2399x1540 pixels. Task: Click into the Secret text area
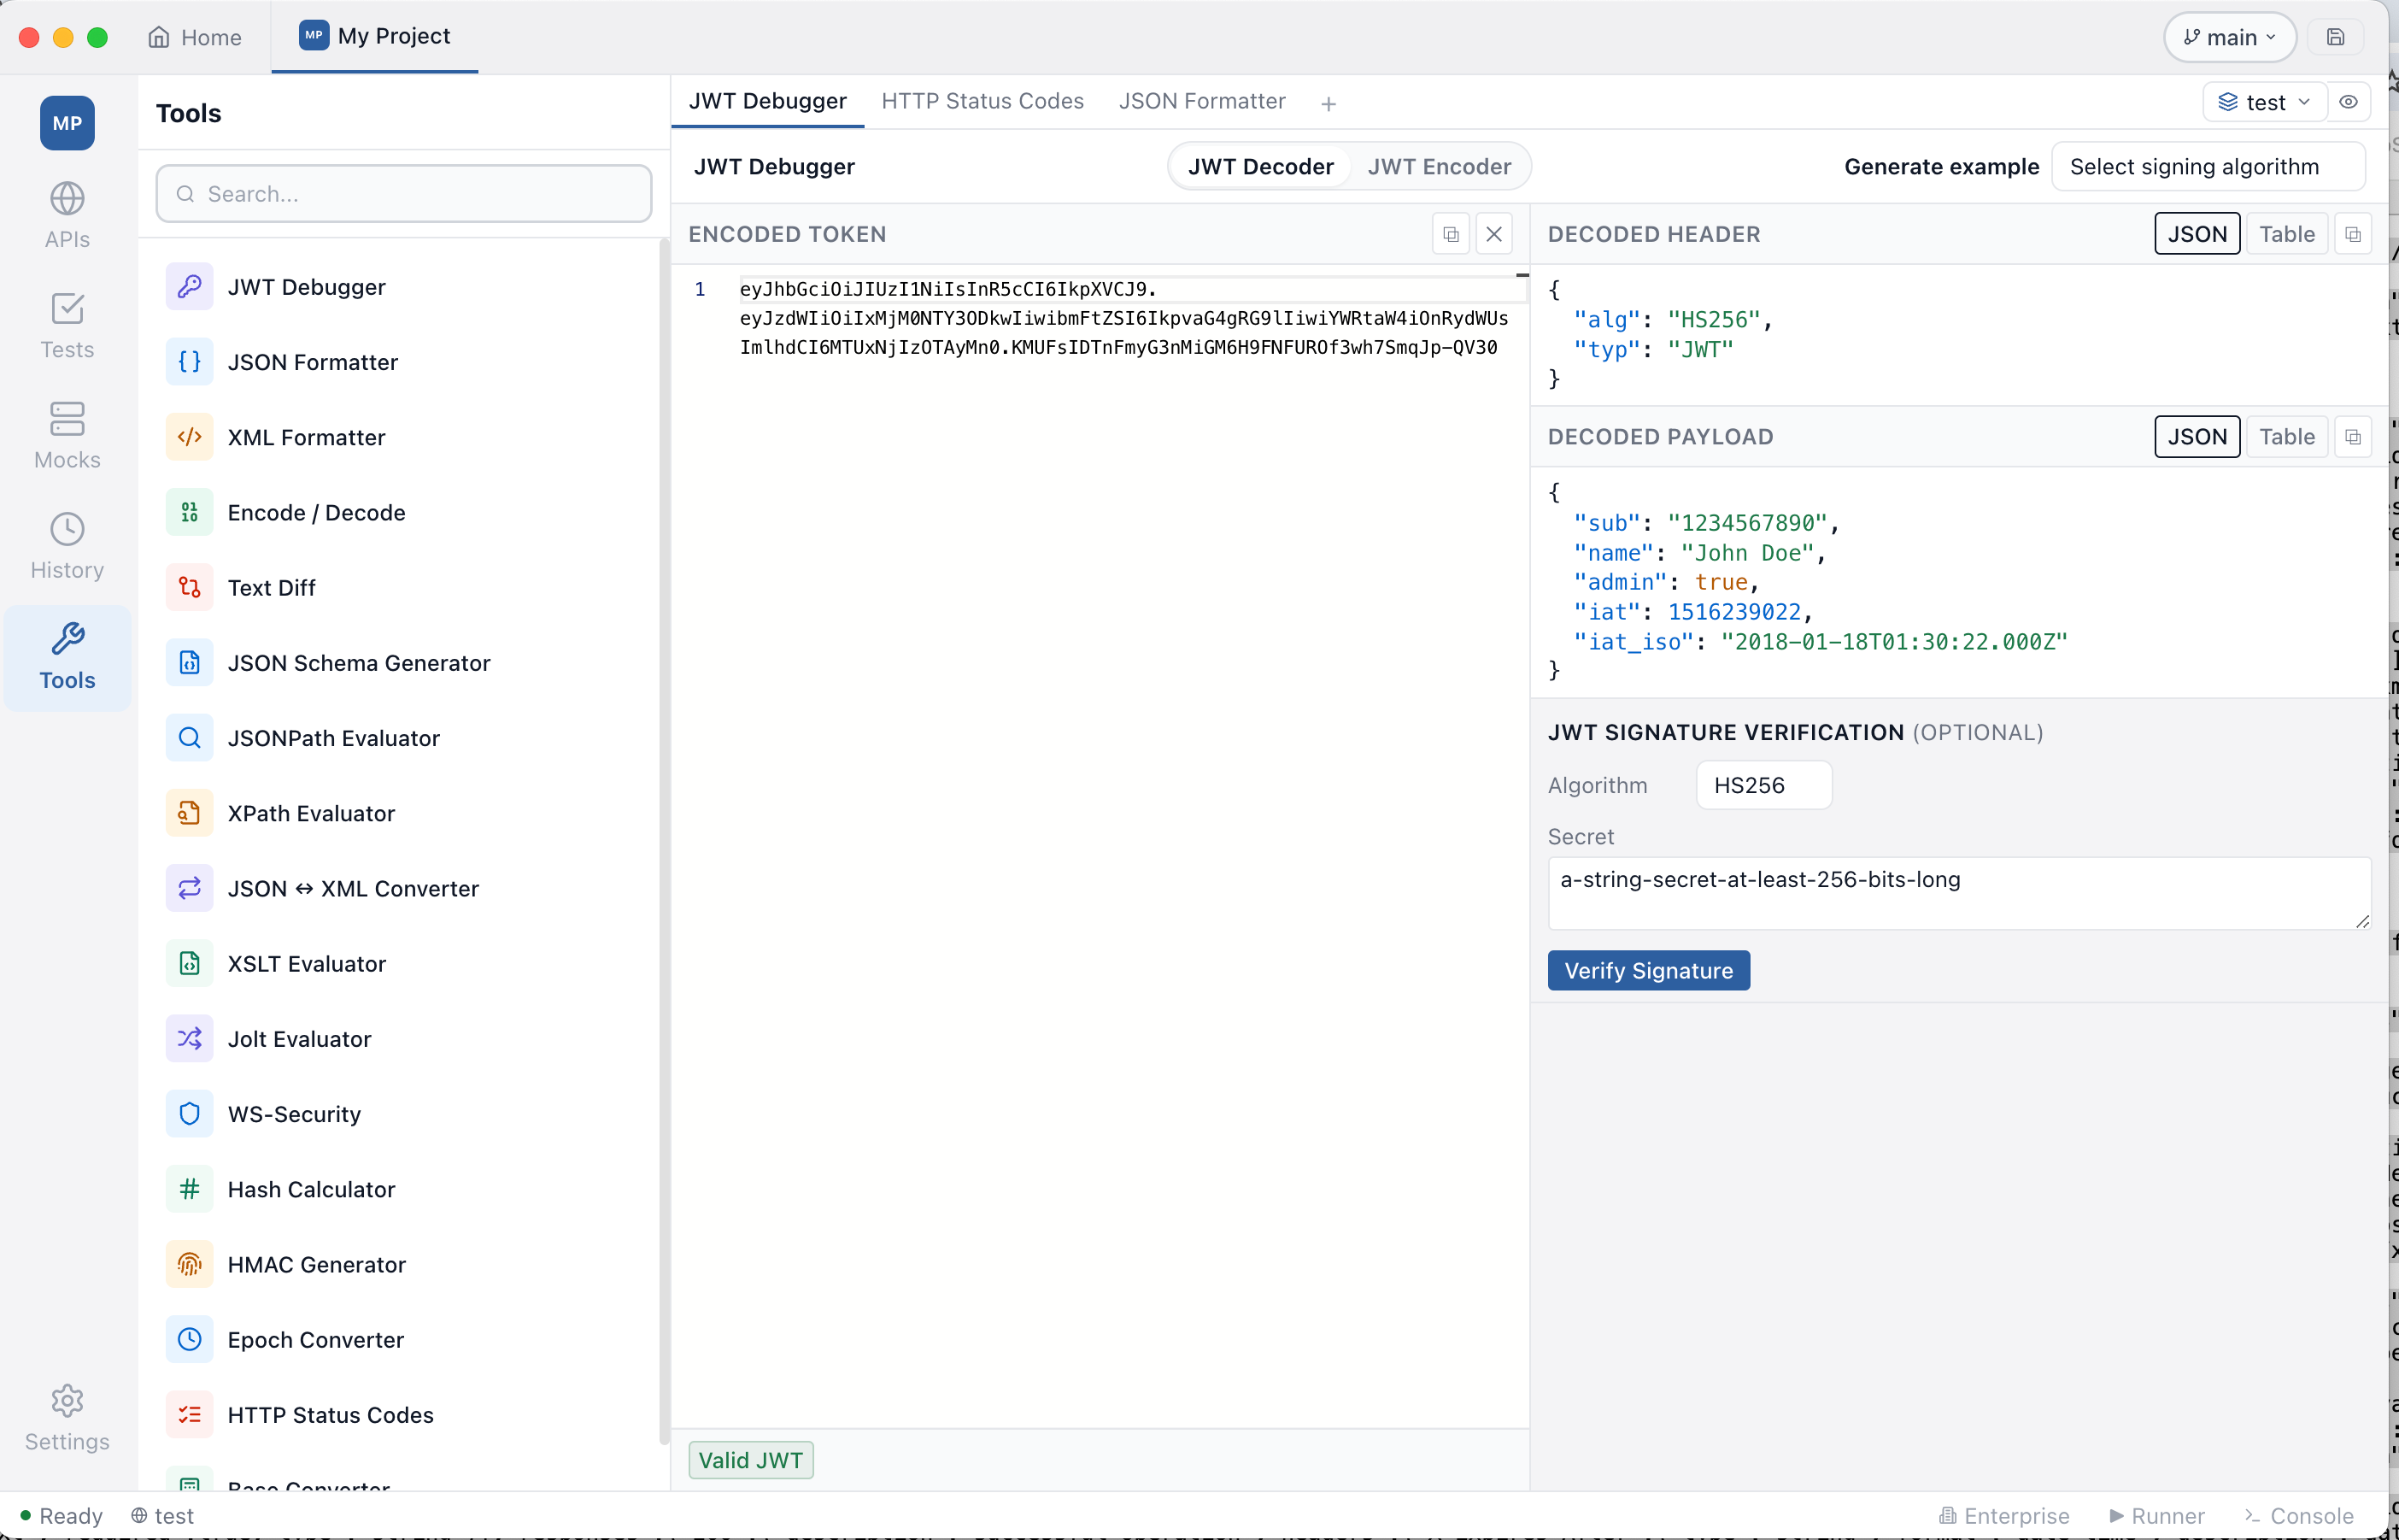pyautogui.click(x=1959, y=893)
